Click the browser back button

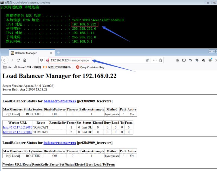tap(5, 60)
